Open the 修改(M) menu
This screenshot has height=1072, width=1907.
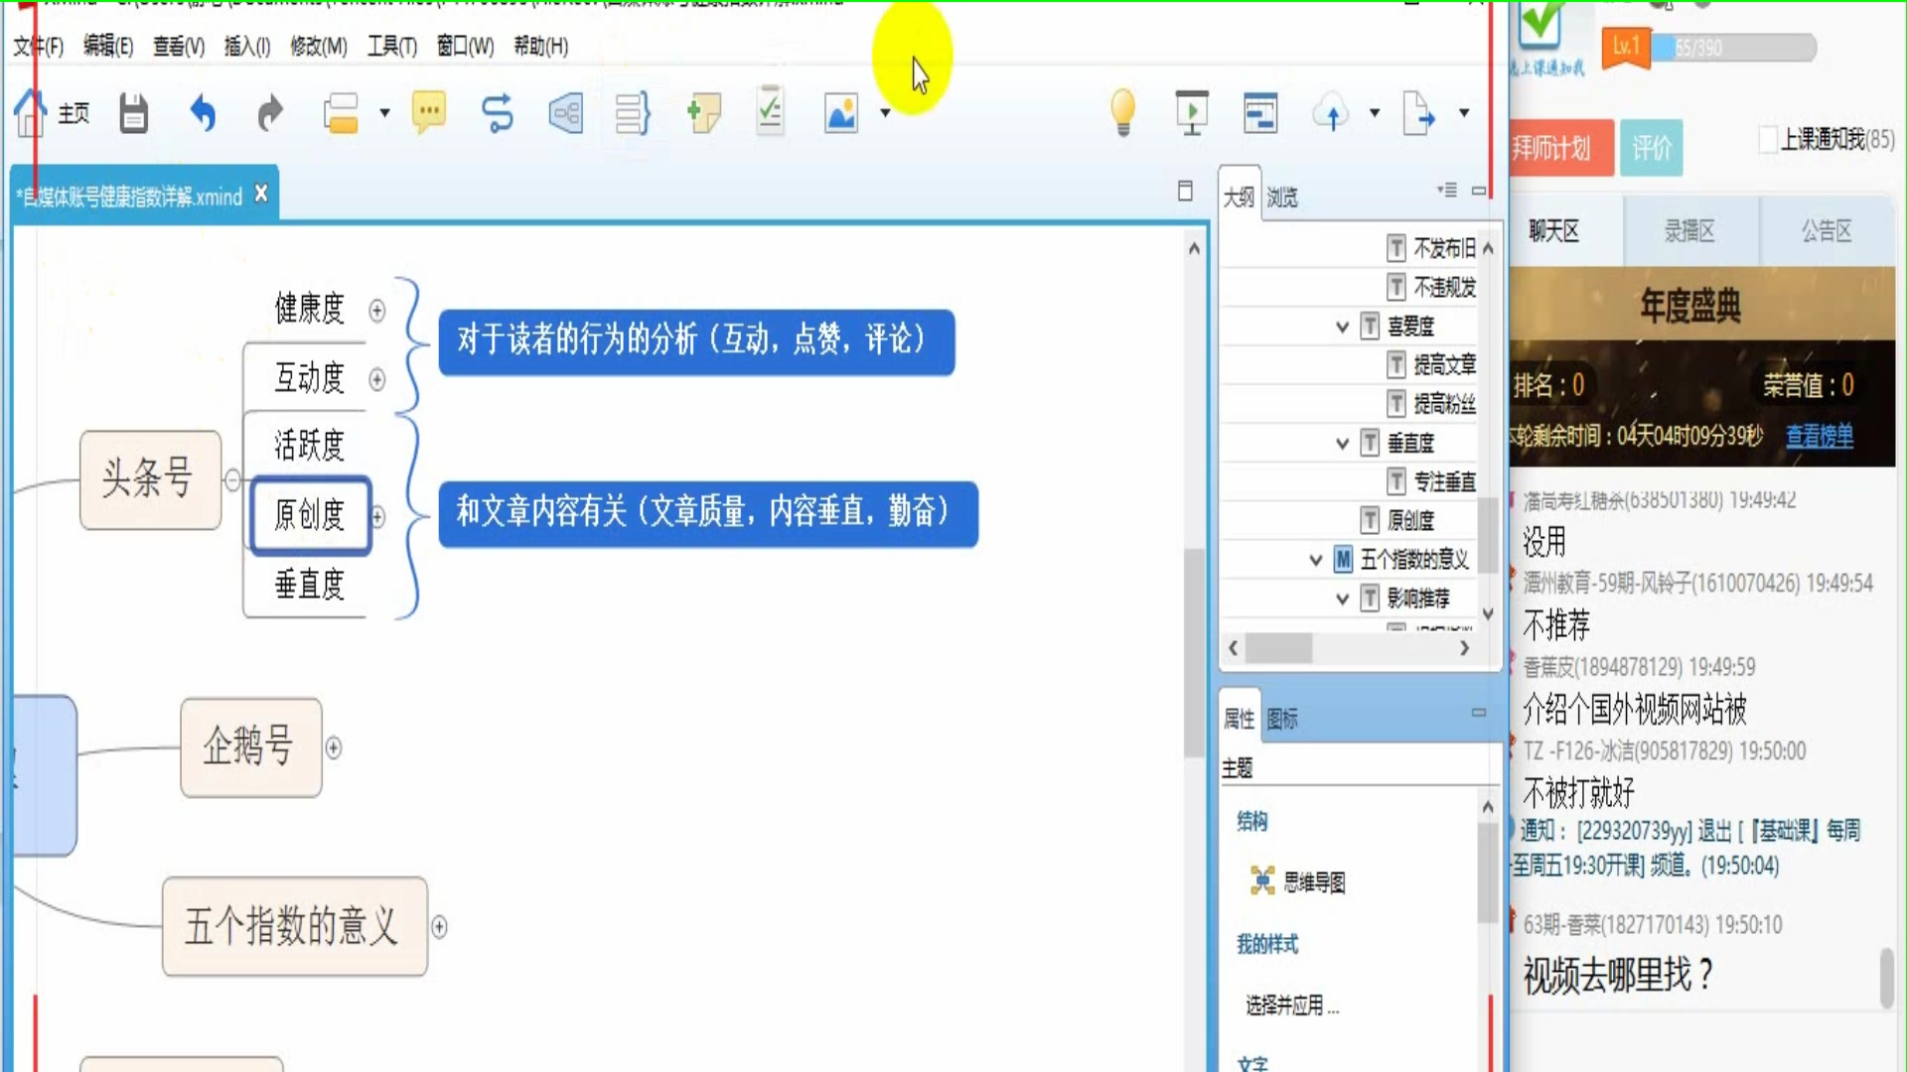point(319,46)
